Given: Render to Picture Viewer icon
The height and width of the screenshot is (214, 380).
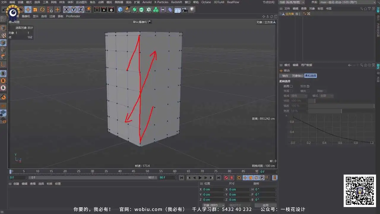Looking at the screenshot, I should [x=104, y=10].
